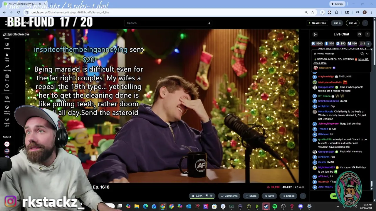Click the Embed button
The width and height of the screenshot is (376, 211).
pyautogui.click(x=288, y=196)
